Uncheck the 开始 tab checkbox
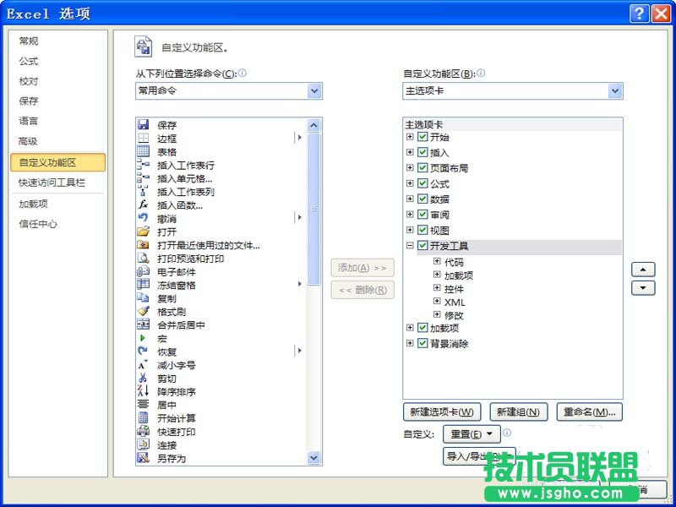 tap(422, 137)
